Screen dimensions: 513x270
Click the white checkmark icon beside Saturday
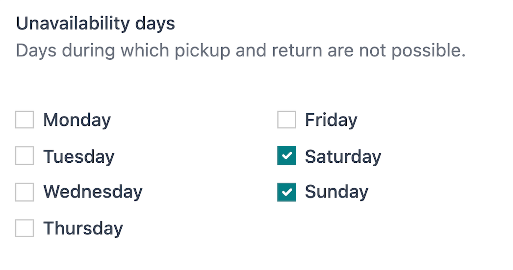tap(287, 156)
